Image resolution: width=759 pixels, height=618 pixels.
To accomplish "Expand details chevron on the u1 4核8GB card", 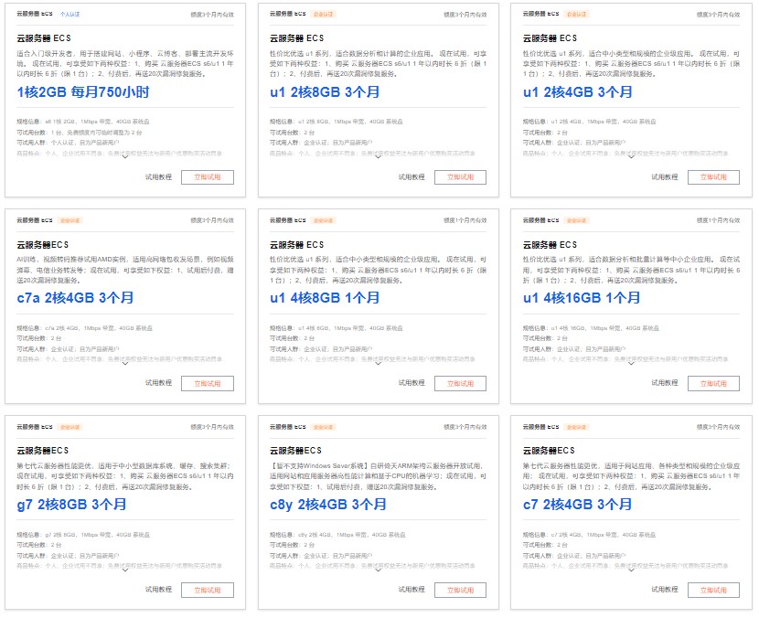I will [x=378, y=363].
